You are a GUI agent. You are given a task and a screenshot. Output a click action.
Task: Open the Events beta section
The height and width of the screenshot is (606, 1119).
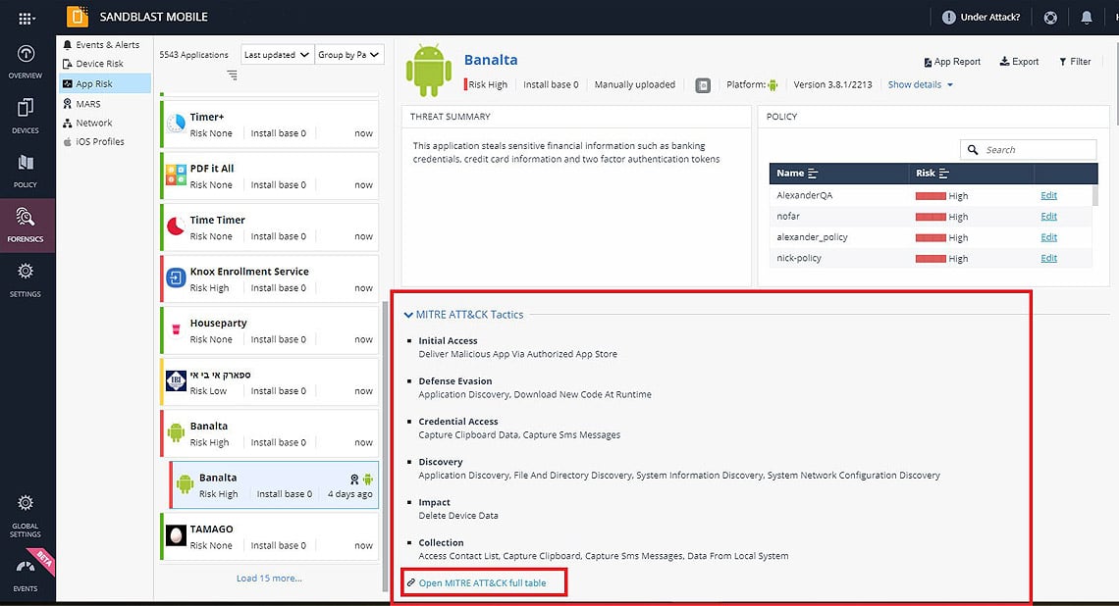26,575
